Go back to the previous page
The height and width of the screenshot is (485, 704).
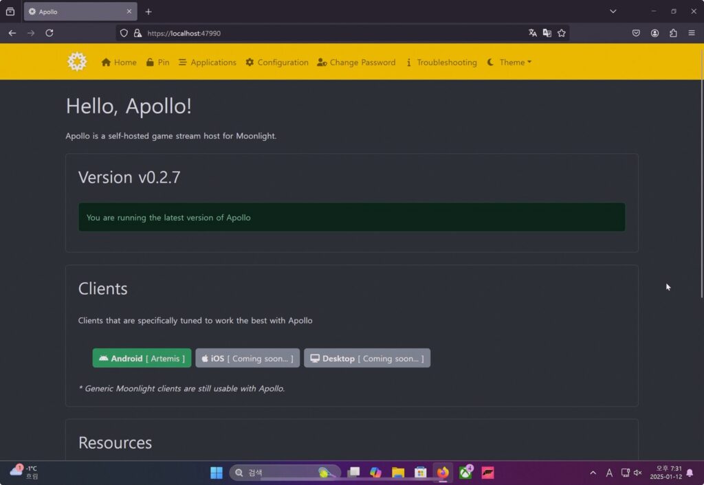coord(12,33)
